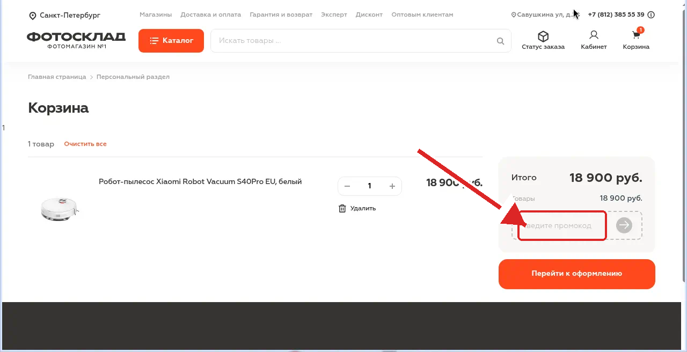The width and height of the screenshot is (687, 352).
Task: Click Очистить все link
Action: click(x=85, y=144)
